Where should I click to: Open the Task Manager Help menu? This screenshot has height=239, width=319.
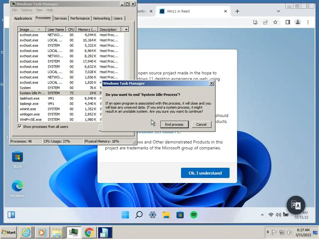(50, 10)
